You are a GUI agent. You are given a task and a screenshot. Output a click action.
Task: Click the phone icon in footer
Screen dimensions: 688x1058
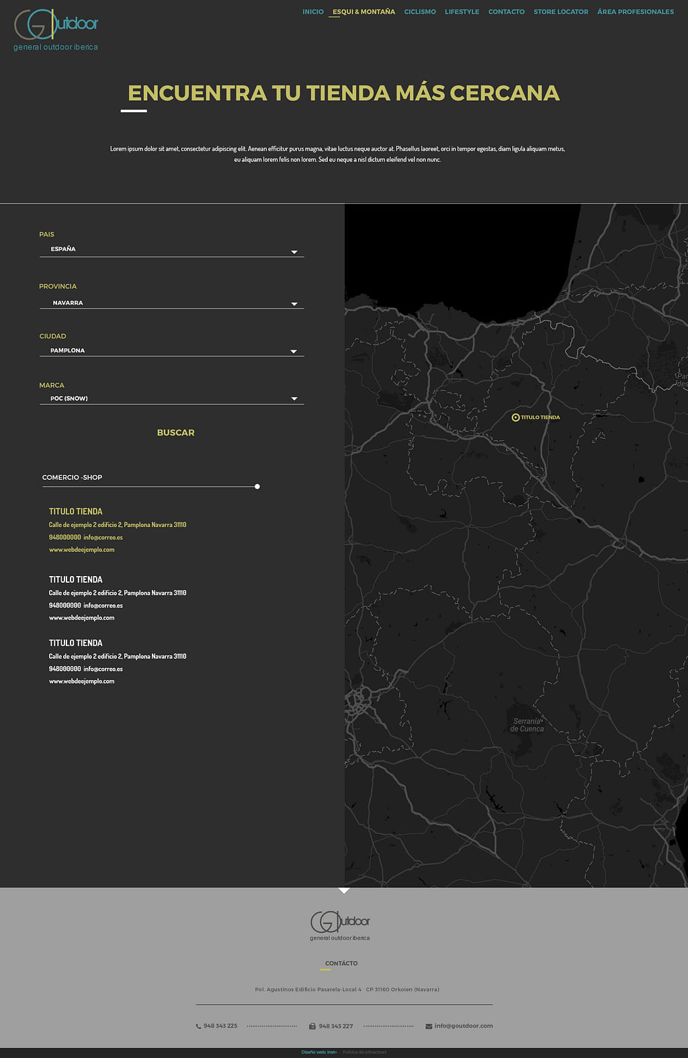(x=198, y=1026)
